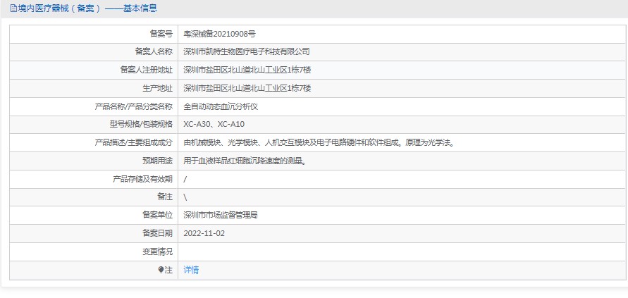Click the 备案单位 label

point(157,216)
